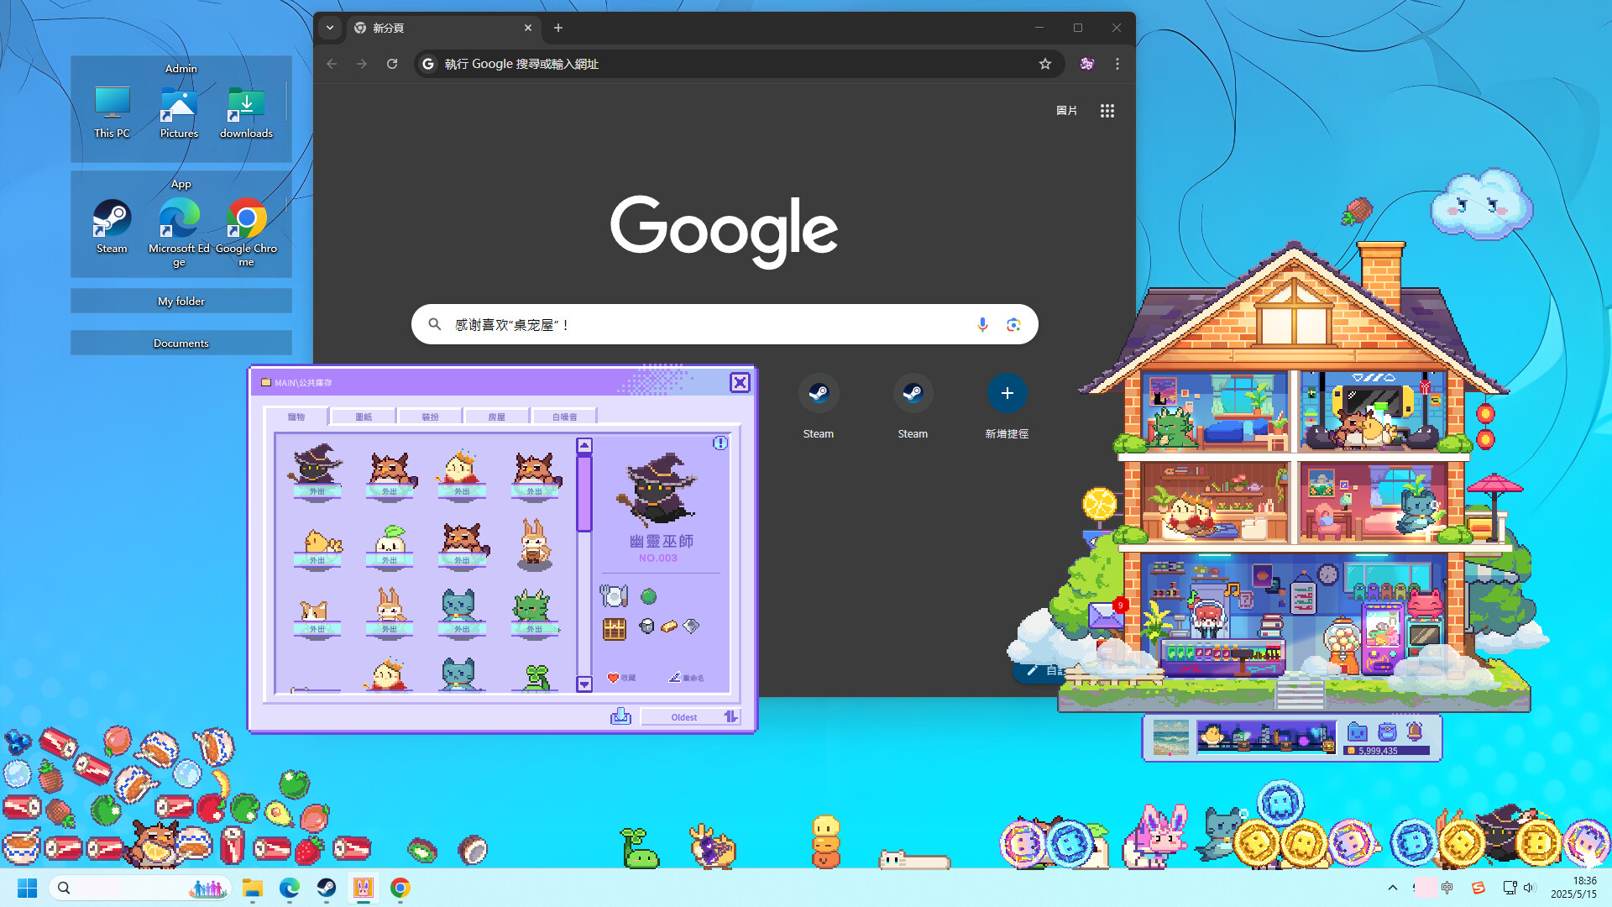Open the mail envelope with red badge

pos(1106,616)
